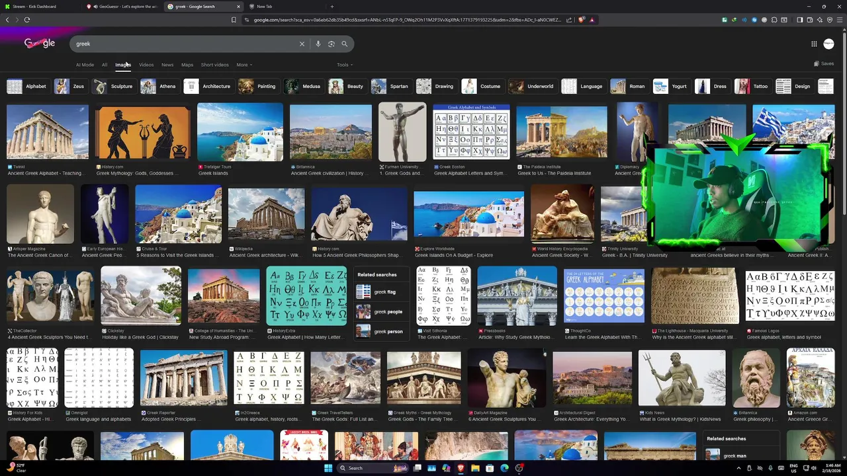Filter images by Yogurt chip

672,86
